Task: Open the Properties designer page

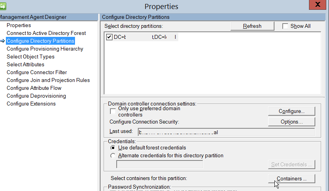Action: [x=18, y=25]
